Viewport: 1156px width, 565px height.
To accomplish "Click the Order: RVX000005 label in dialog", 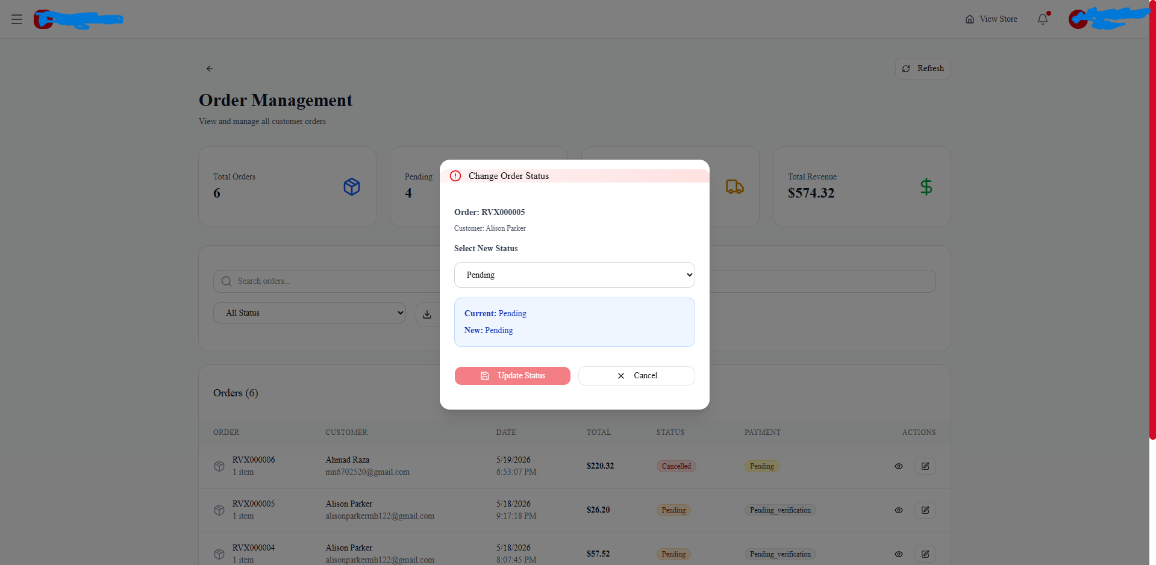I will pyautogui.click(x=489, y=212).
